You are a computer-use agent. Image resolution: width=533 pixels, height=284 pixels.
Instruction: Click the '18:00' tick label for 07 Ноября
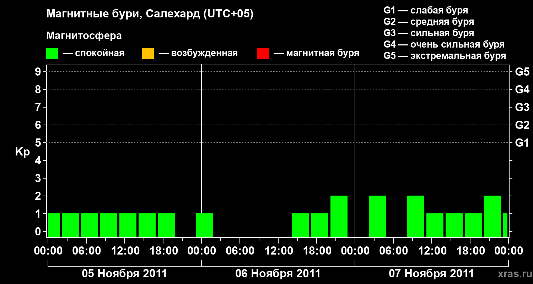click(x=470, y=251)
